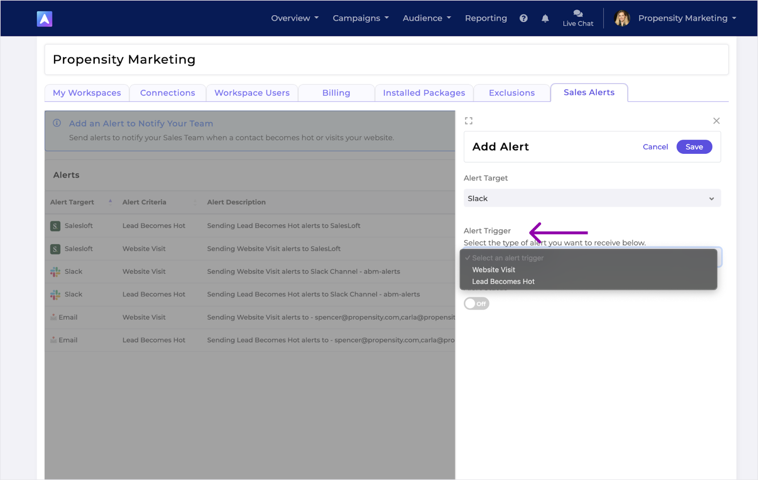Click the Email icon in Lead Becomes Hot row
The image size is (758, 480).
point(54,340)
